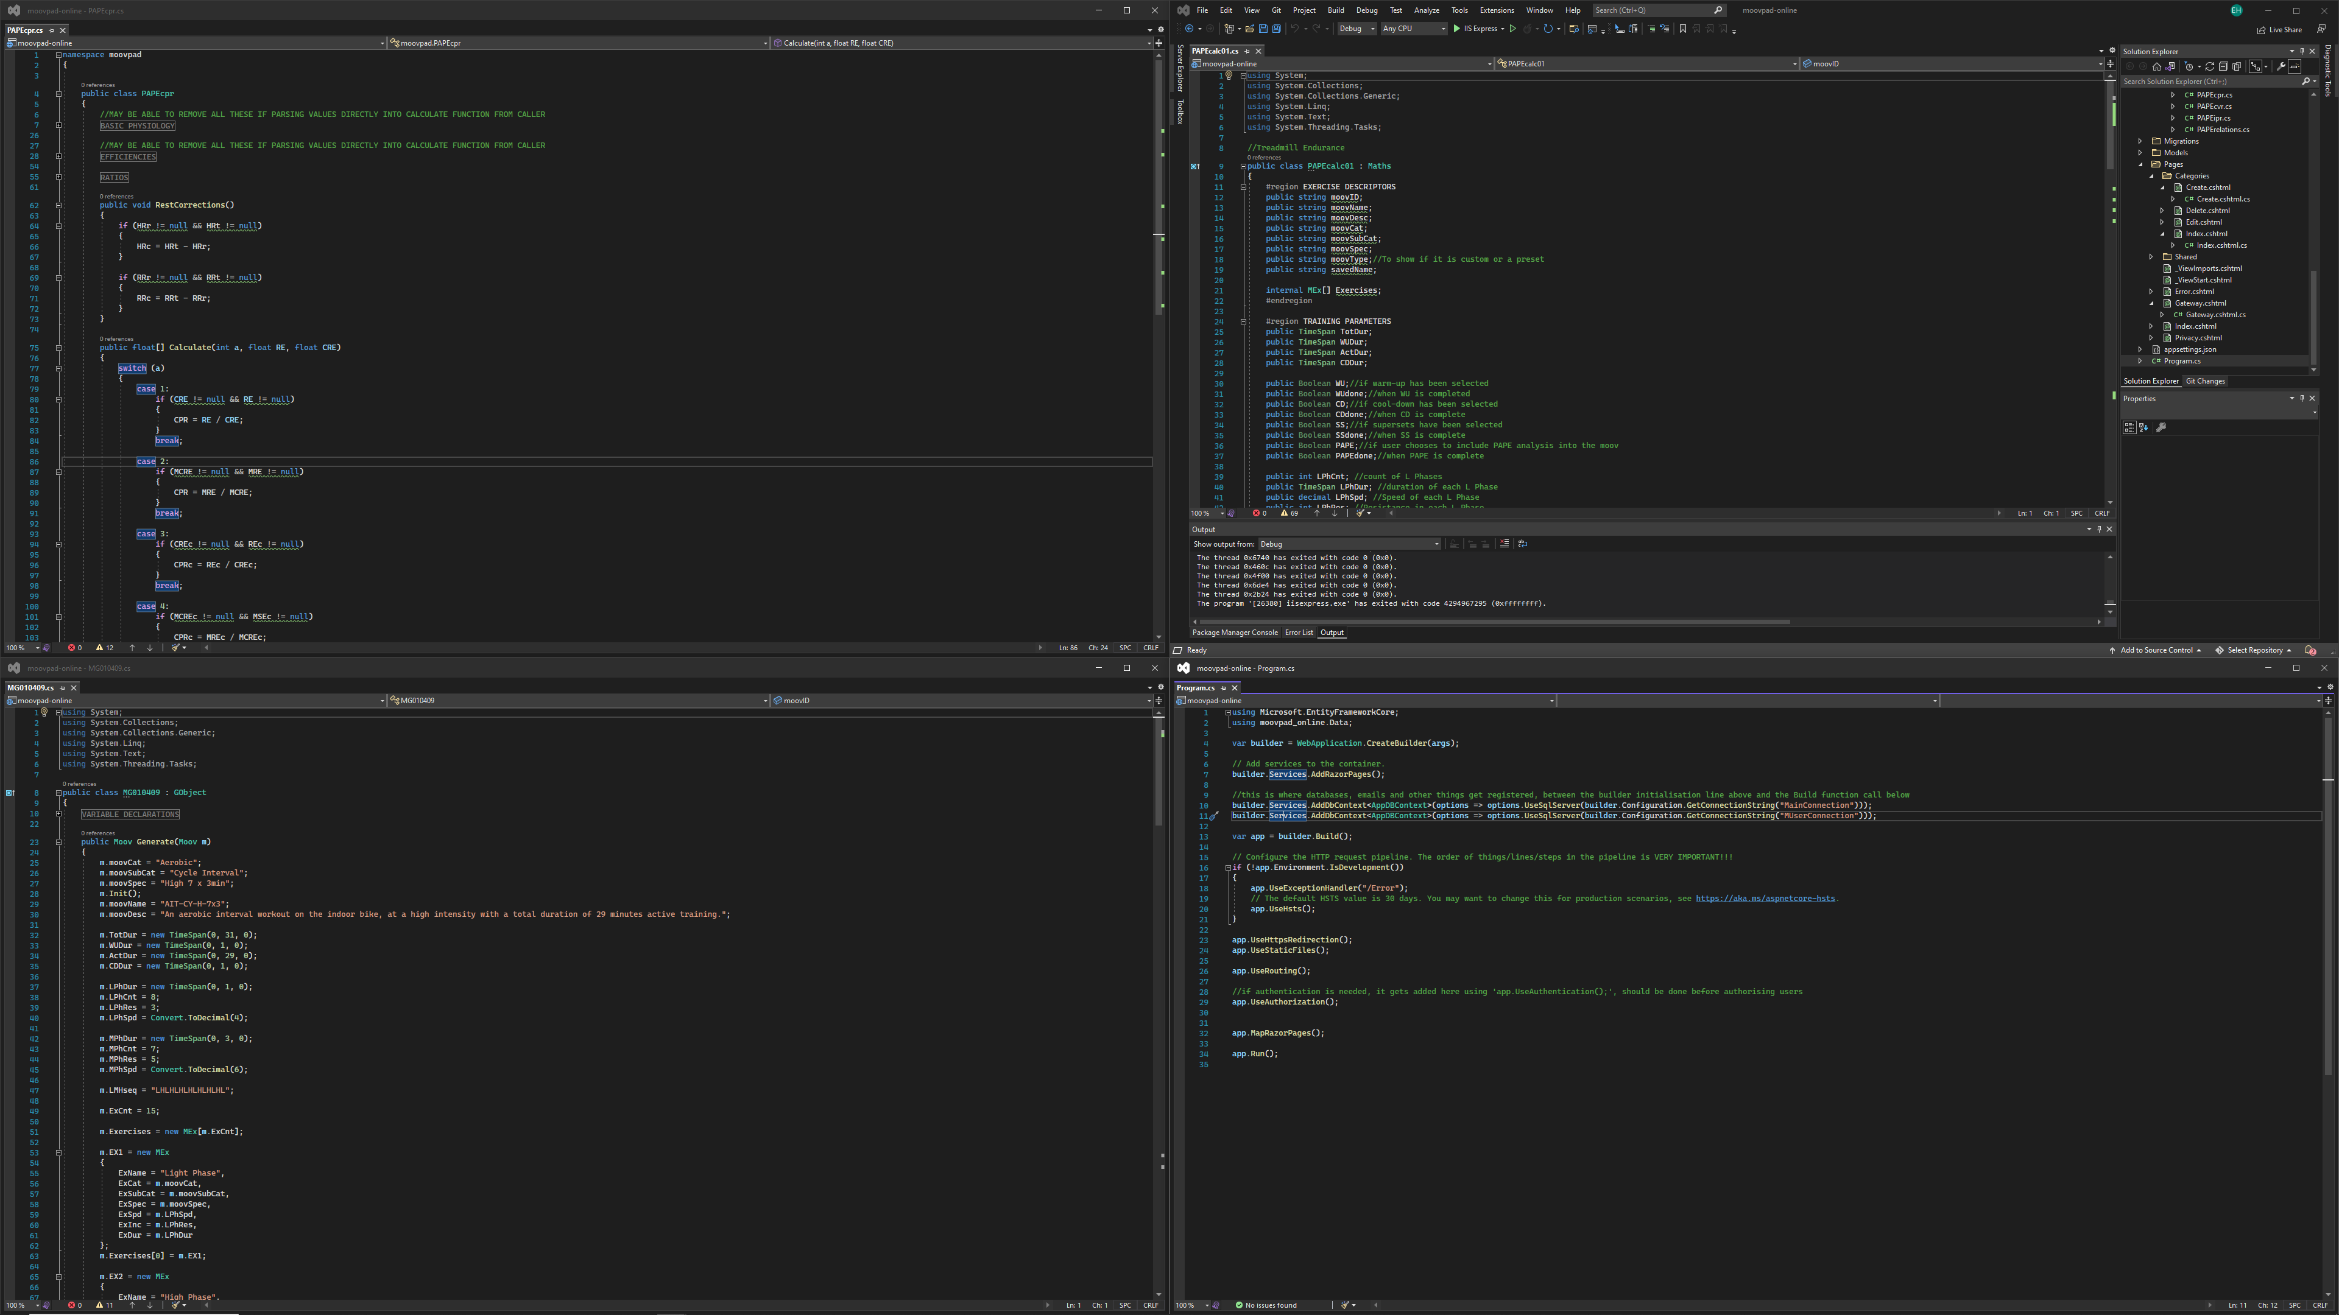Image resolution: width=2339 pixels, height=1315 pixels.
Task: Click error count icon under PAPEcalc01 editor
Action: point(1256,513)
